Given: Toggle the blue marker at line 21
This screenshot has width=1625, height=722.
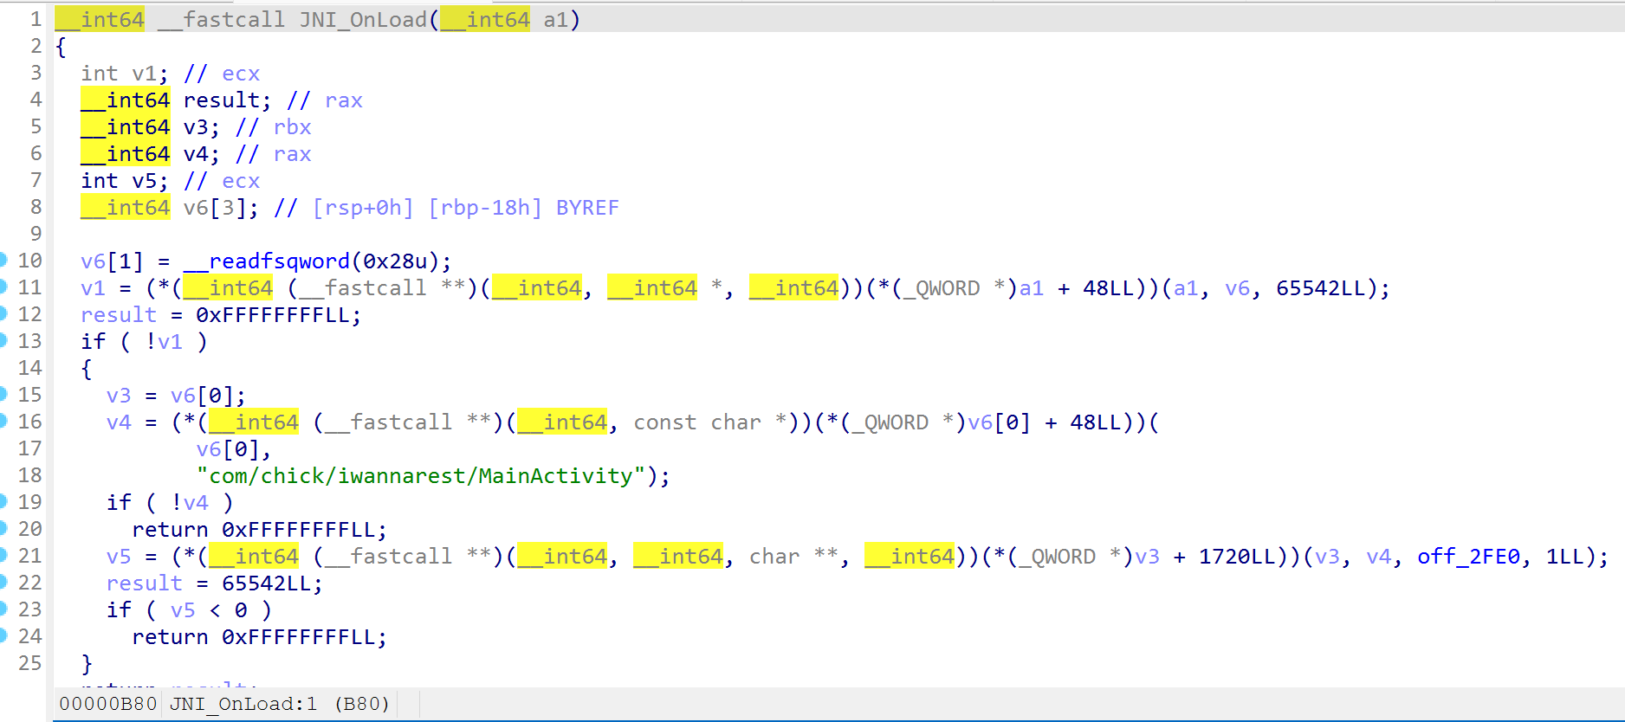Looking at the screenshot, I should click(3, 555).
